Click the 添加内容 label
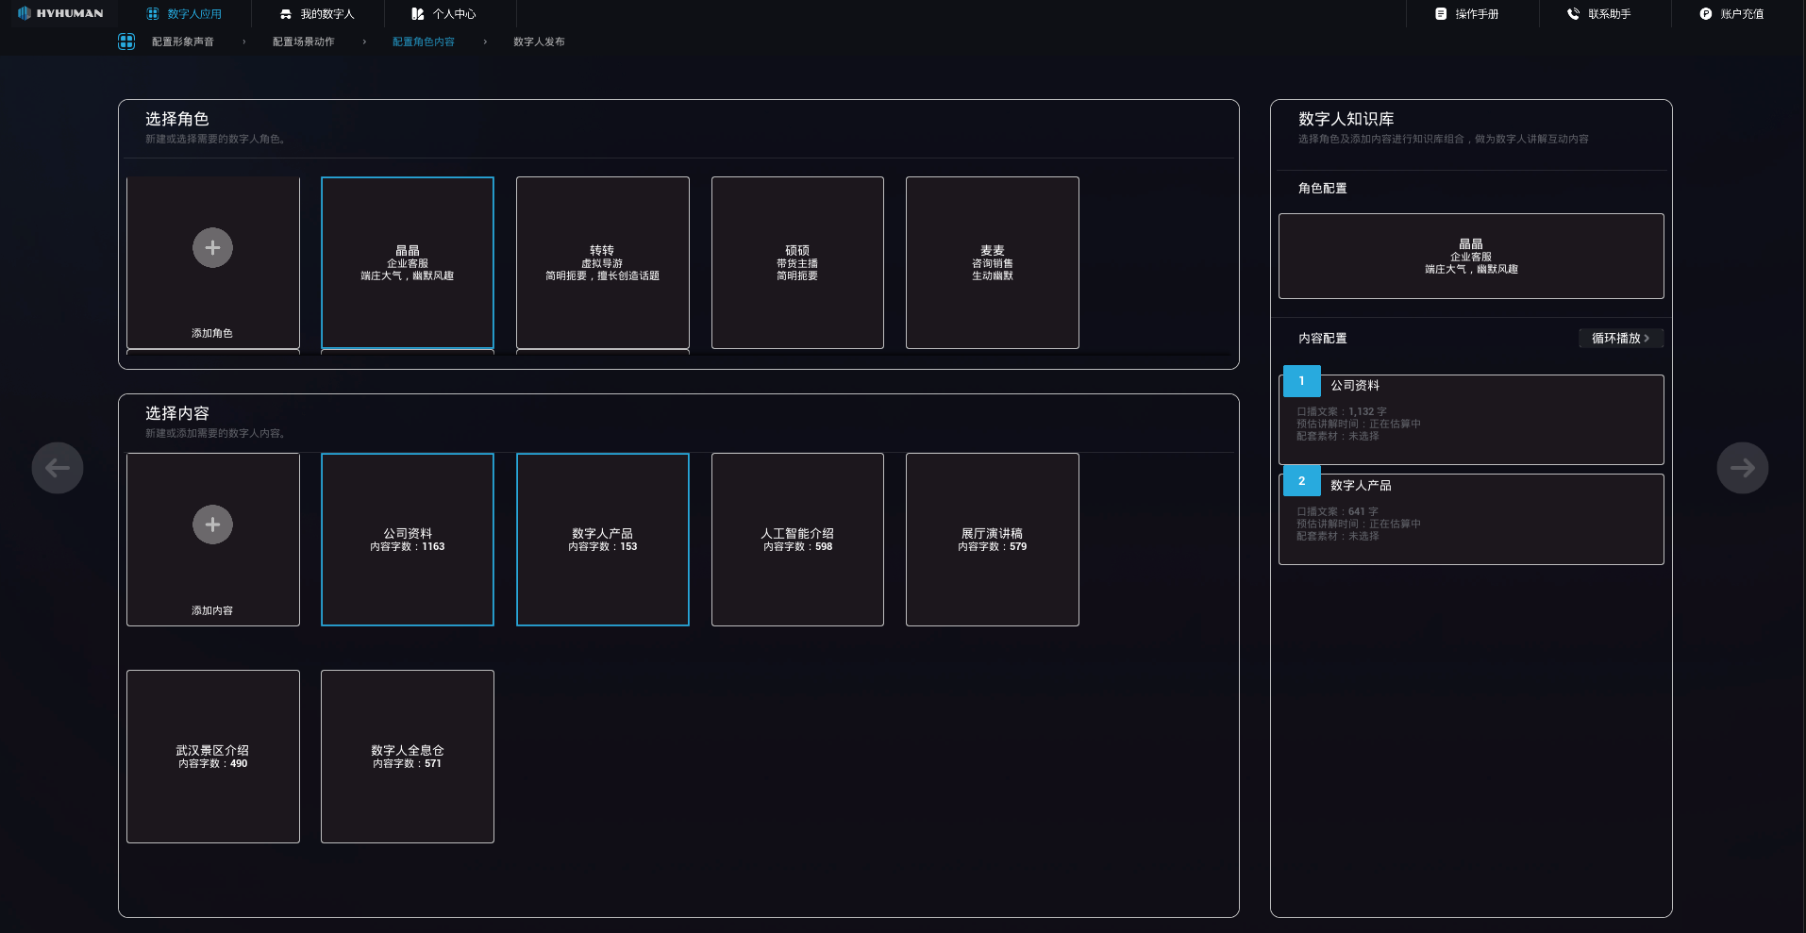Viewport: 1806px width, 933px height. pos(212,610)
